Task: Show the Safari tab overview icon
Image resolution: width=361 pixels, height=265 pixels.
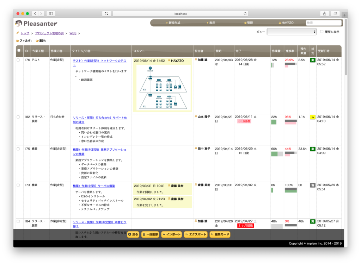Action: (x=335, y=14)
